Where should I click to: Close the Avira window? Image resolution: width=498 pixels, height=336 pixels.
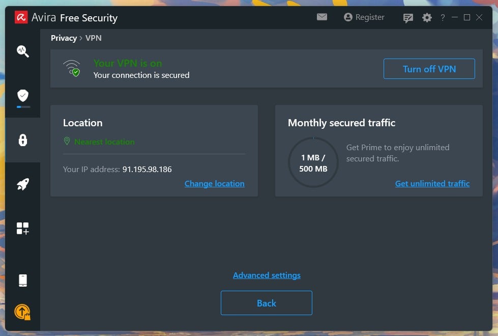(x=479, y=17)
